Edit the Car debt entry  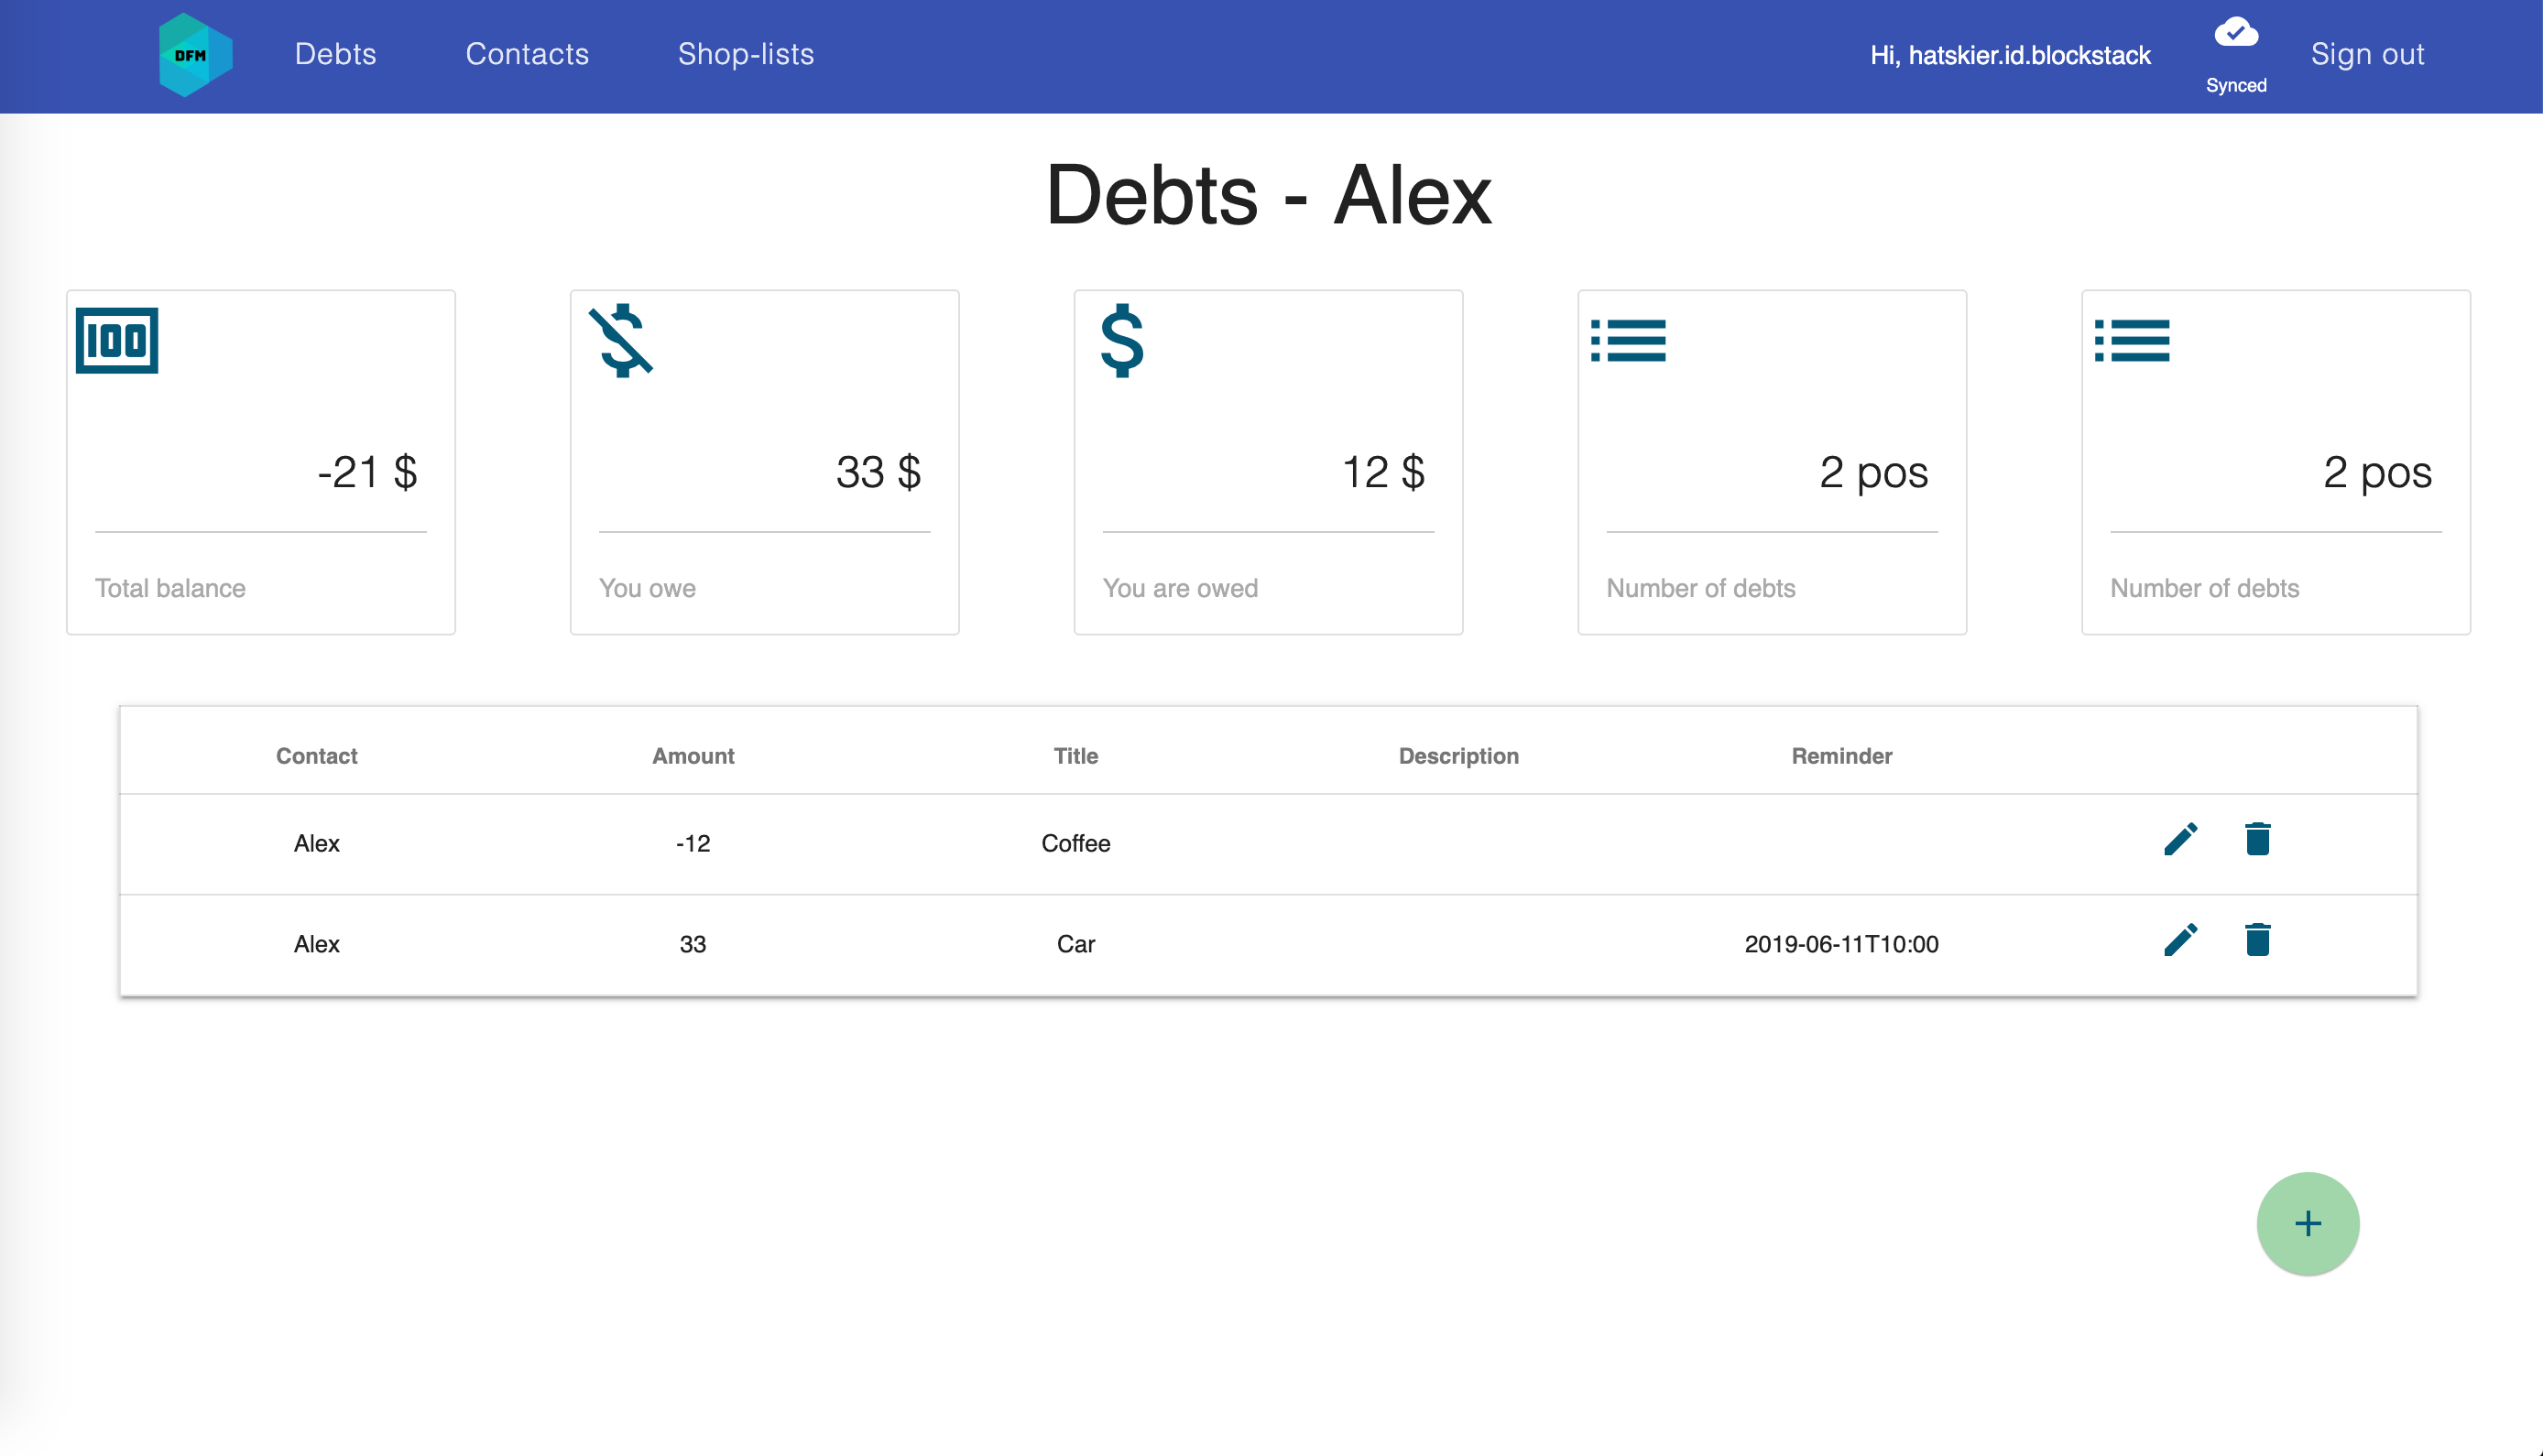pyautogui.click(x=2180, y=940)
